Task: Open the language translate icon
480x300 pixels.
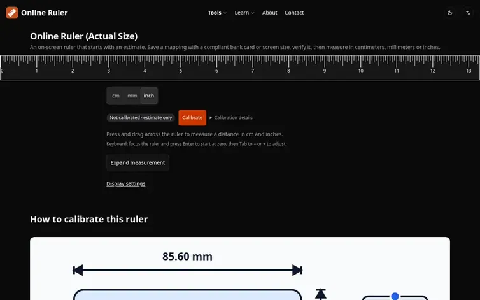Action: point(468,13)
